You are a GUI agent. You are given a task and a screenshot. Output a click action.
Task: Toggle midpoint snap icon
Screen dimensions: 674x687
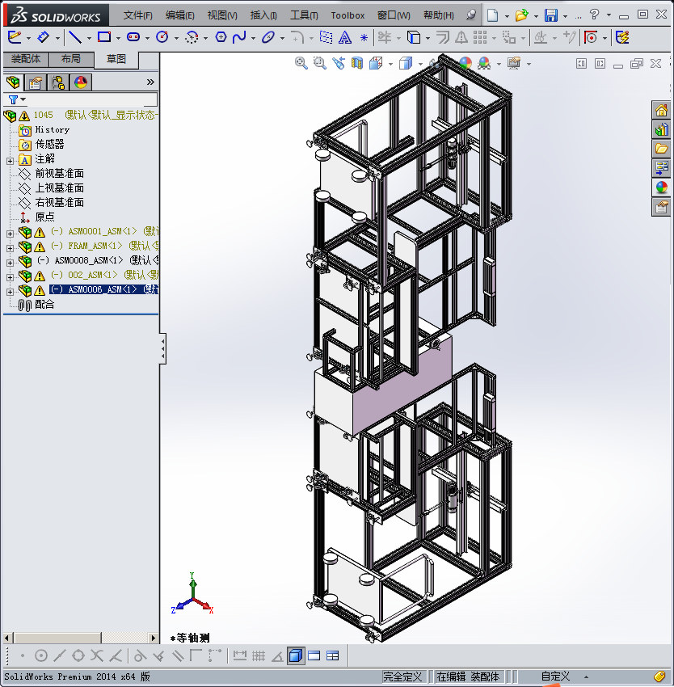tap(60, 655)
